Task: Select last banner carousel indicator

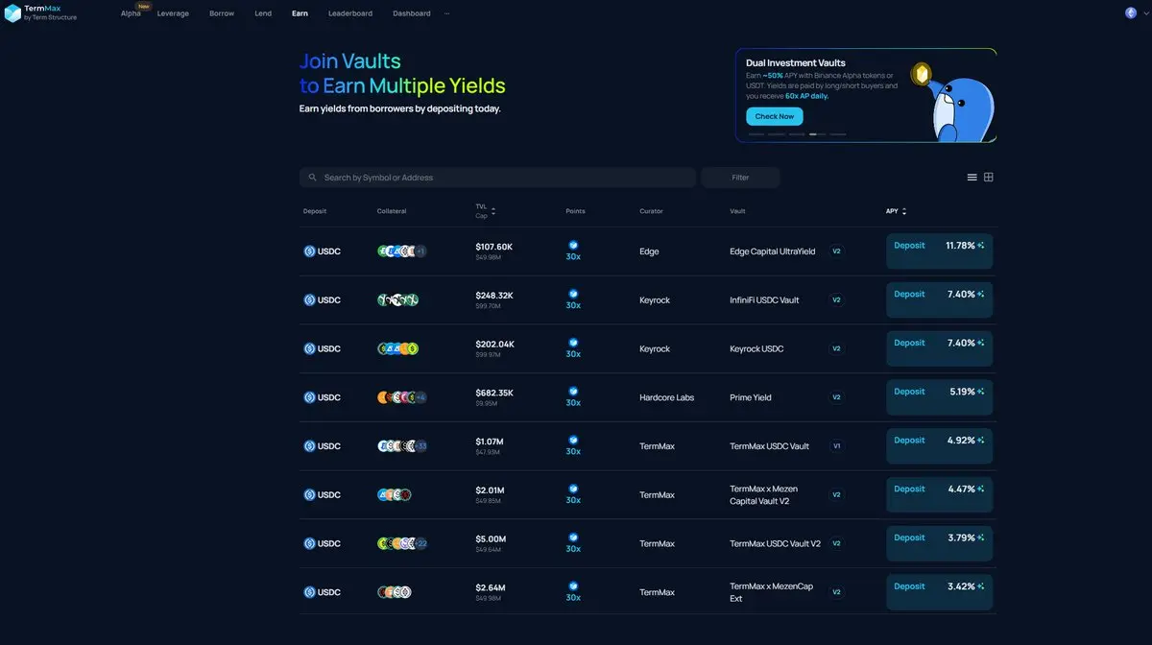Action: click(x=838, y=134)
